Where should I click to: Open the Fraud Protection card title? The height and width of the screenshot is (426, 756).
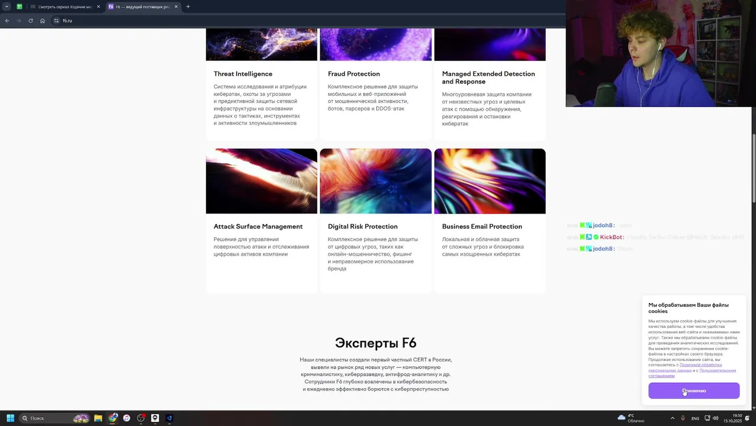pos(353,74)
